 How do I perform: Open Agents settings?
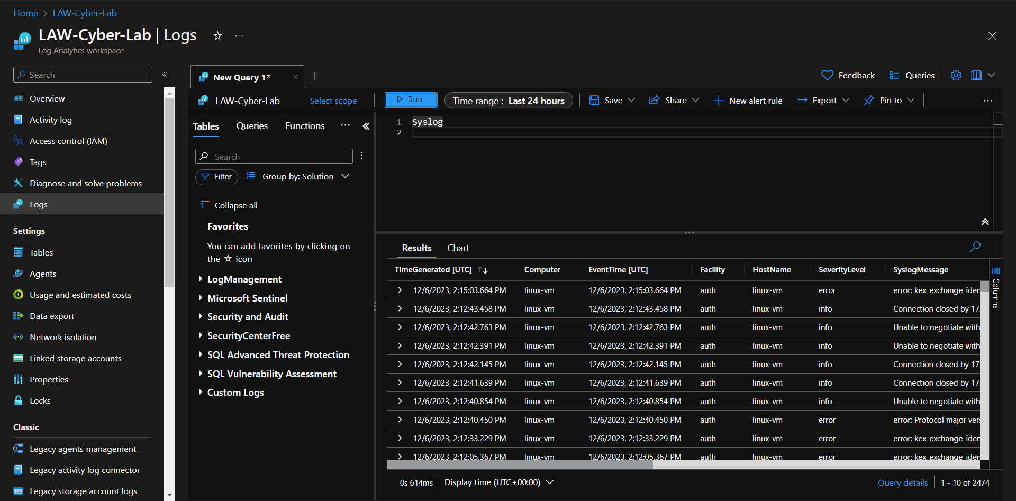point(43,274)
